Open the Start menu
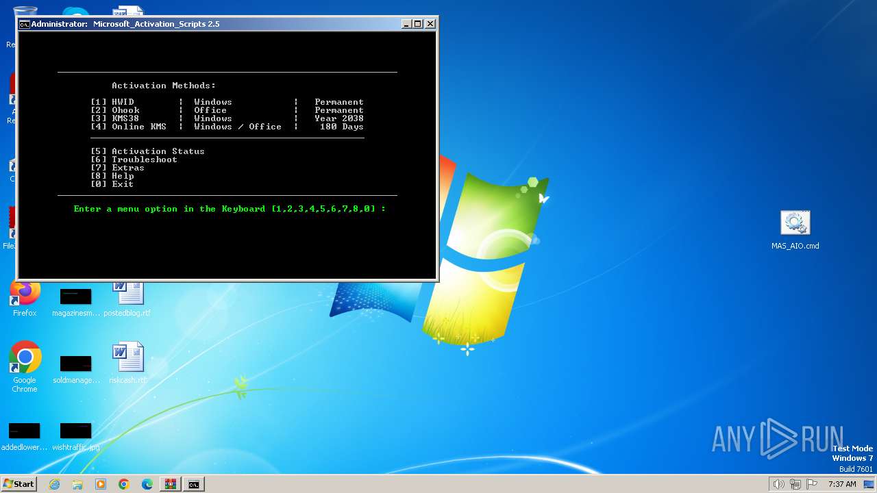Screen dimensions: 877x493 (19, 483)
